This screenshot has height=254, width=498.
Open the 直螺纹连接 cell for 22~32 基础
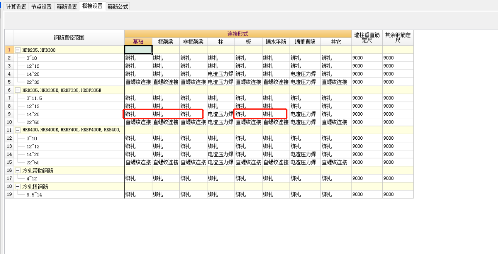(138, 82)
